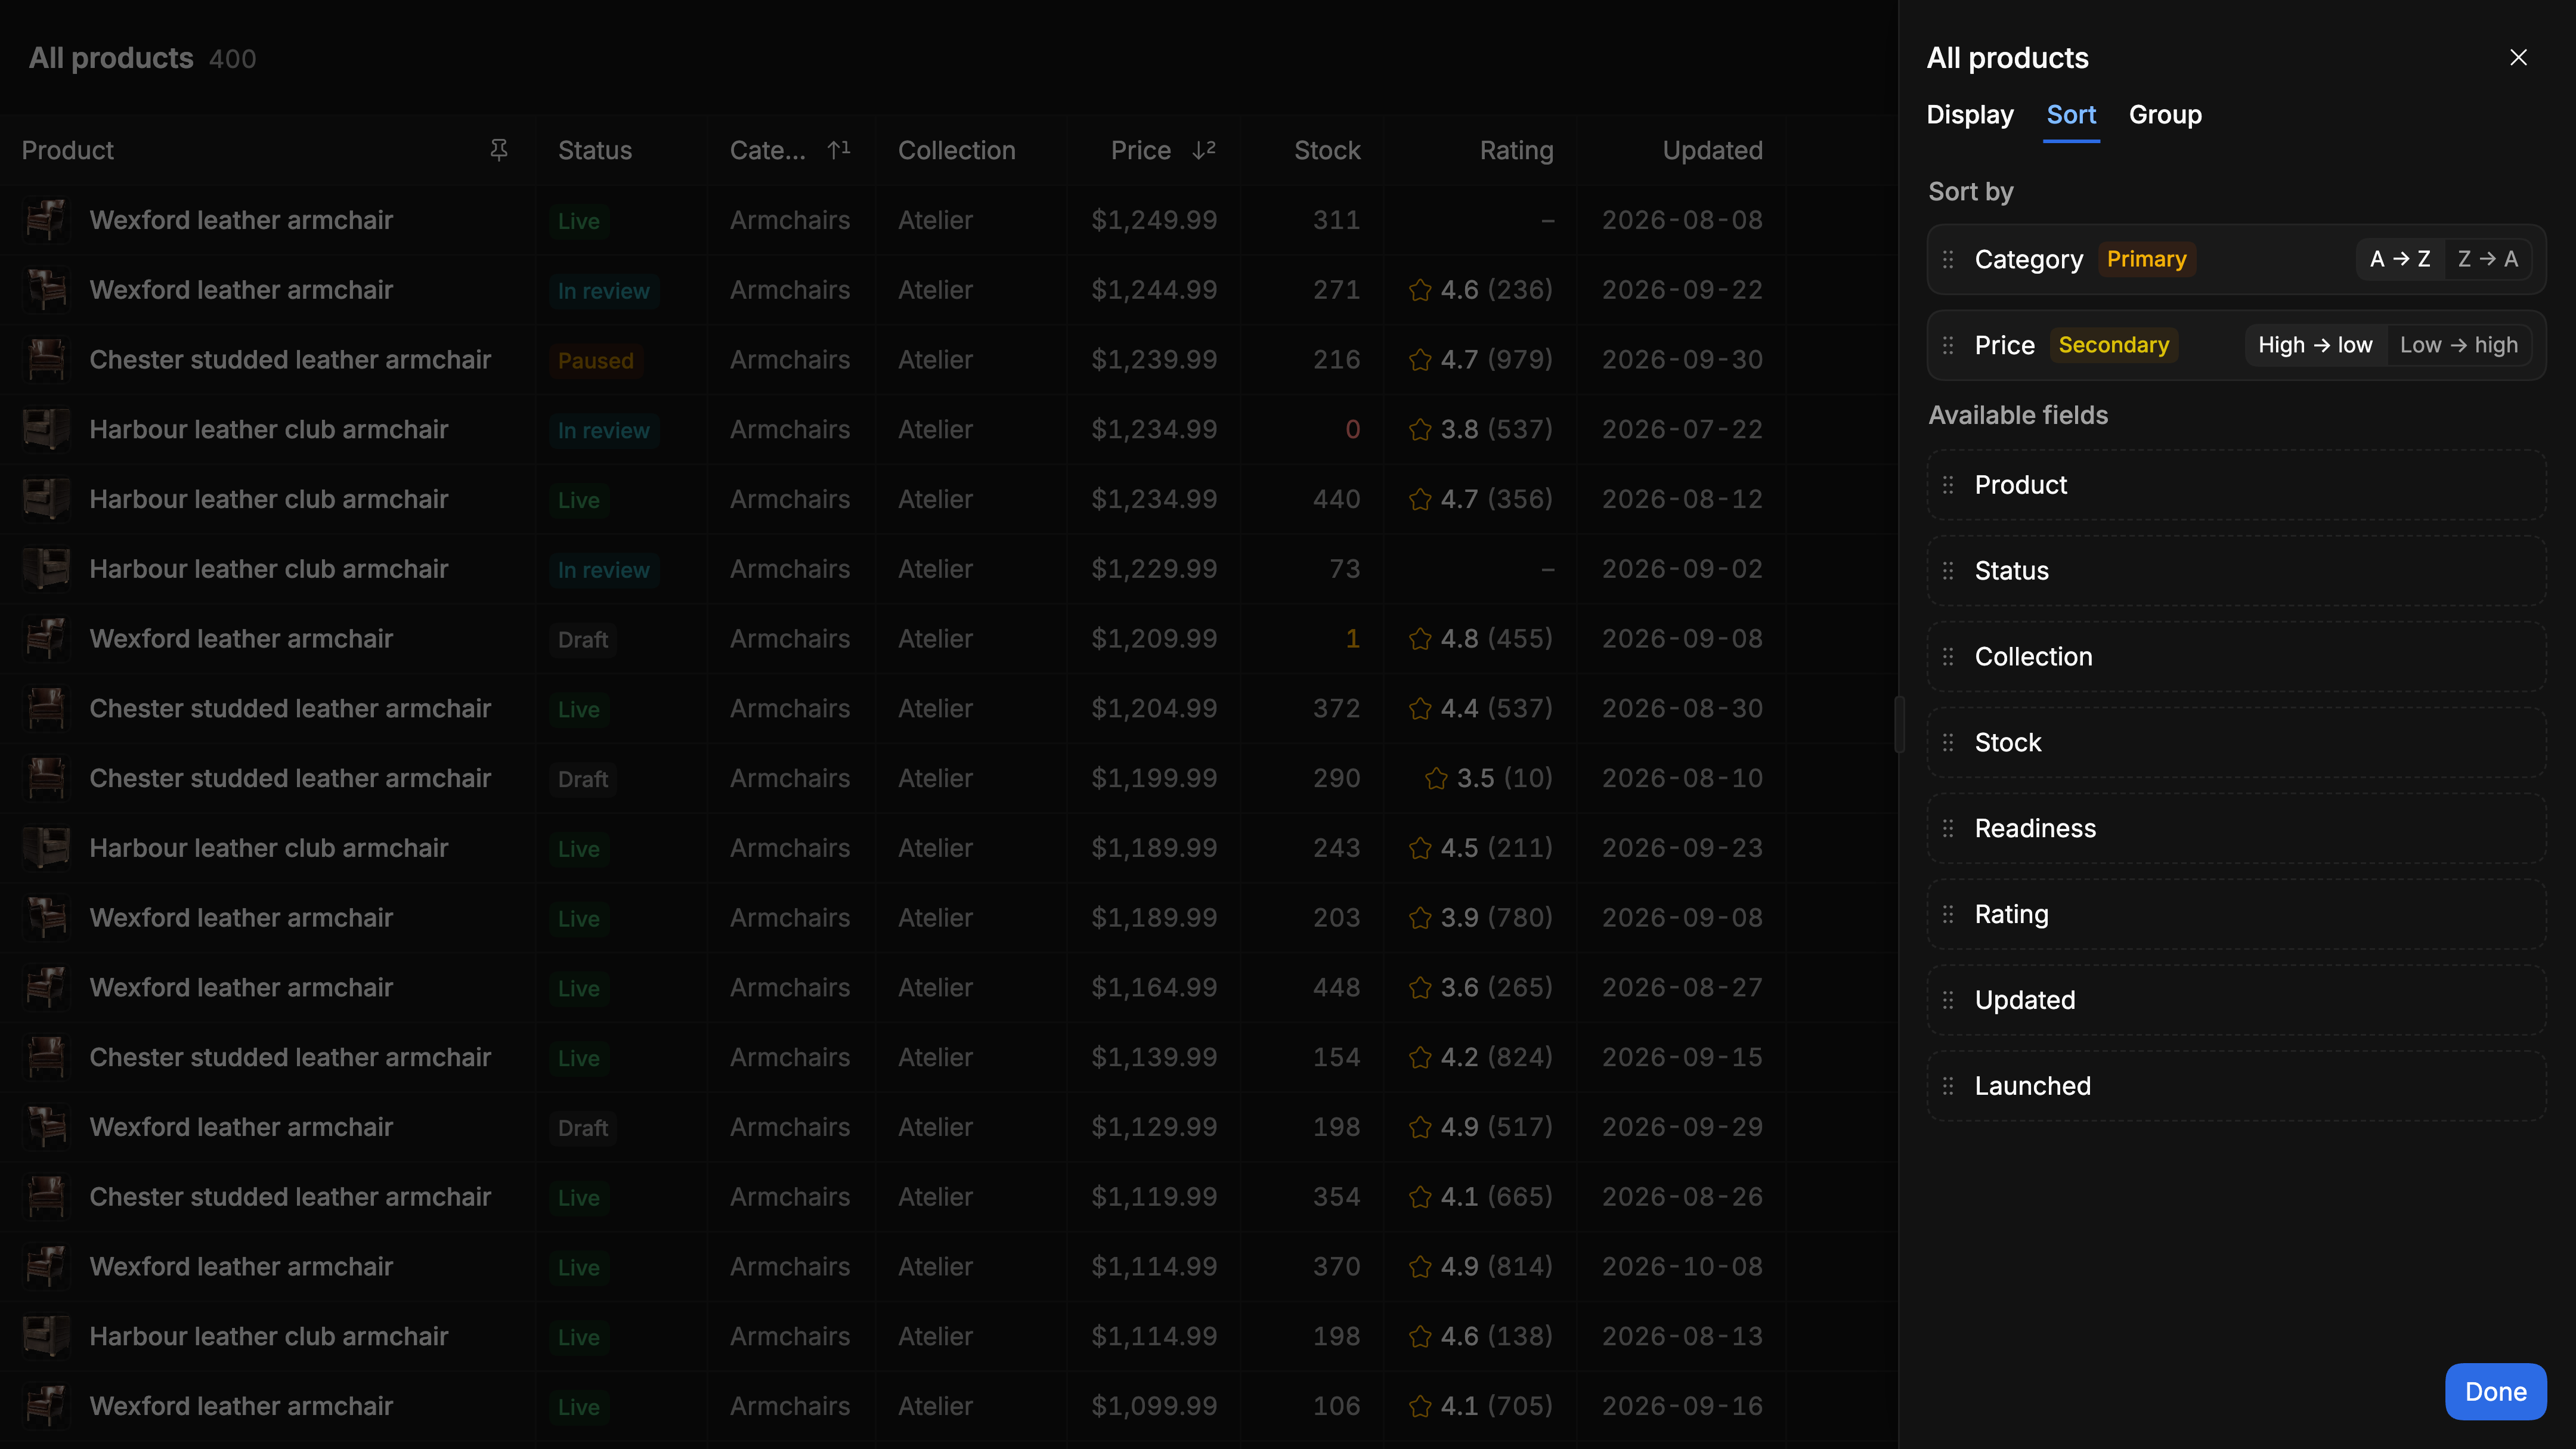This screenshot has width=2576, height=1449.
Task: Click the Product field drag handle
Action: pyautogui.click(x=1948, y=485)
